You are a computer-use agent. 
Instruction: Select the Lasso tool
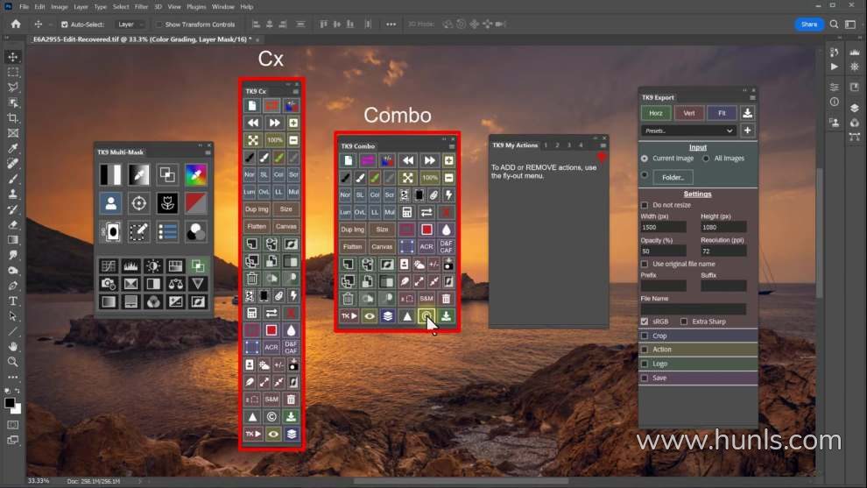click(13, 87)
